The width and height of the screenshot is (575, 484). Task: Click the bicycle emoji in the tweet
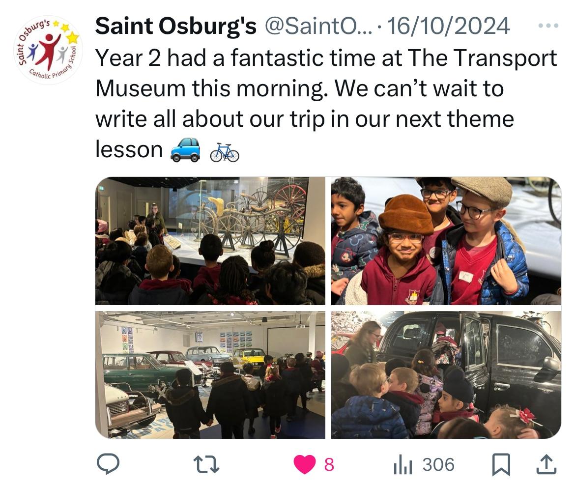[225, 152]
